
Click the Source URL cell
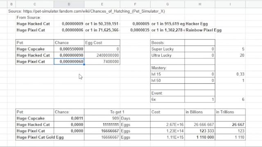pyautogui.click(x=86, y=11)
